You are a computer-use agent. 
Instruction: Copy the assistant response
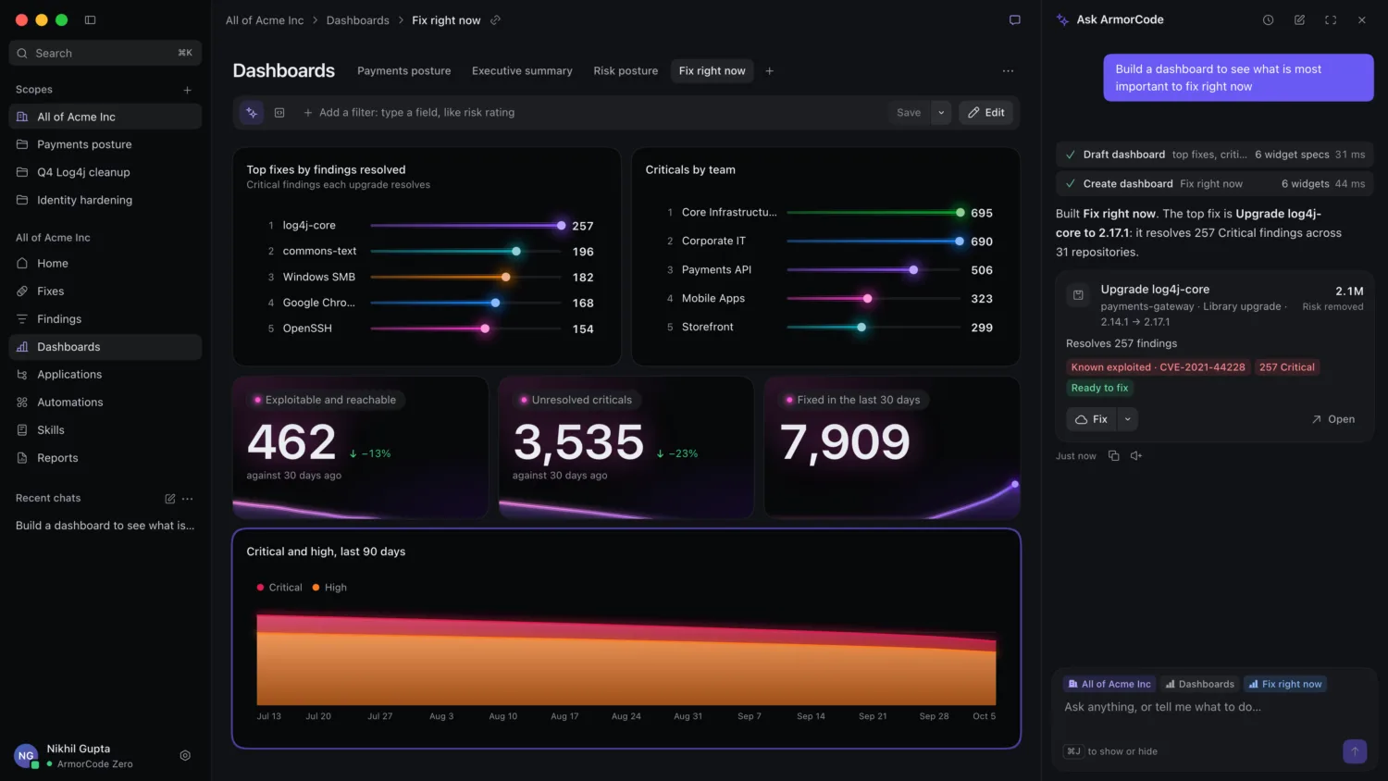[1114, 456]
